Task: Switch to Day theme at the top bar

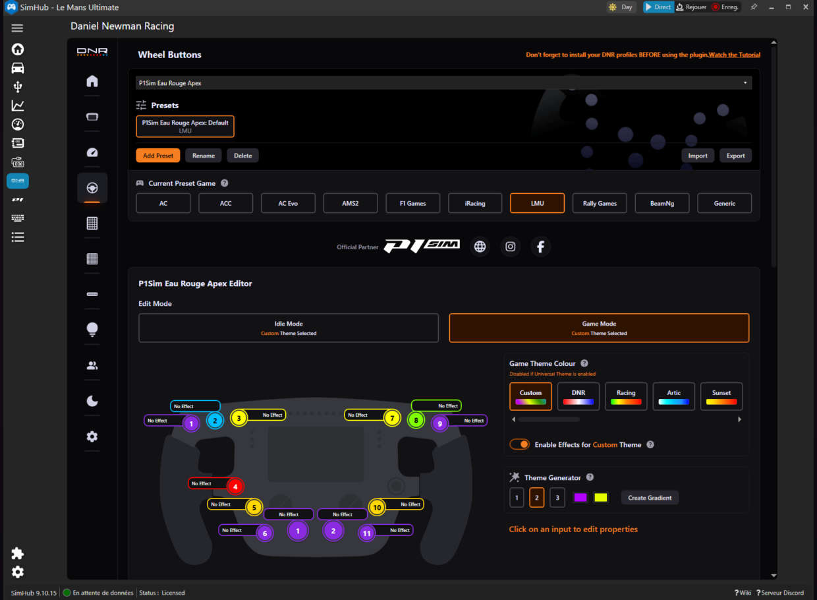Action: click(x=620, y=7)
